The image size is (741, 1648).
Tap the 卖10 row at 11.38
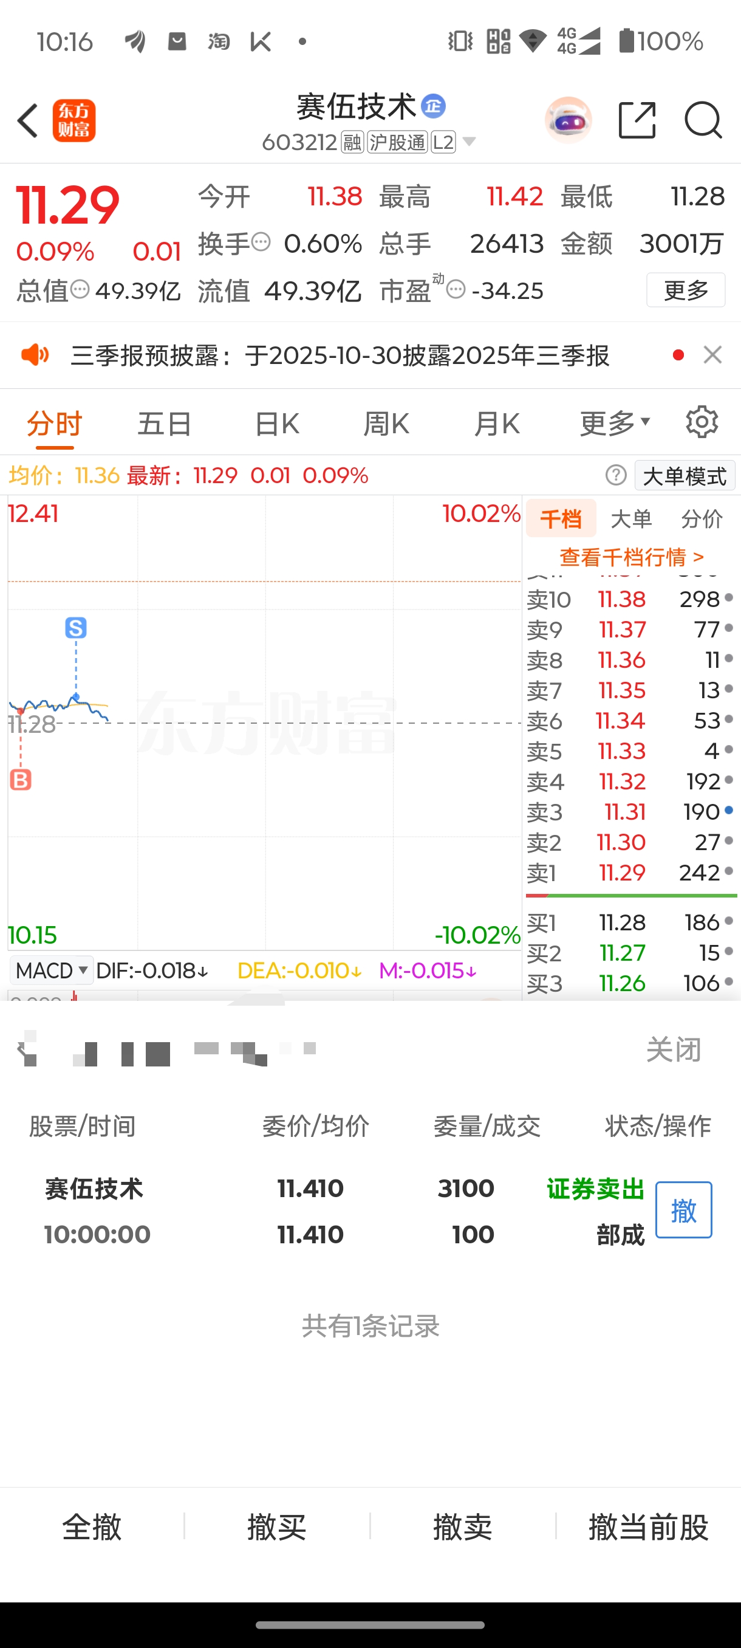pyautogui.click(x=630, y=599)
